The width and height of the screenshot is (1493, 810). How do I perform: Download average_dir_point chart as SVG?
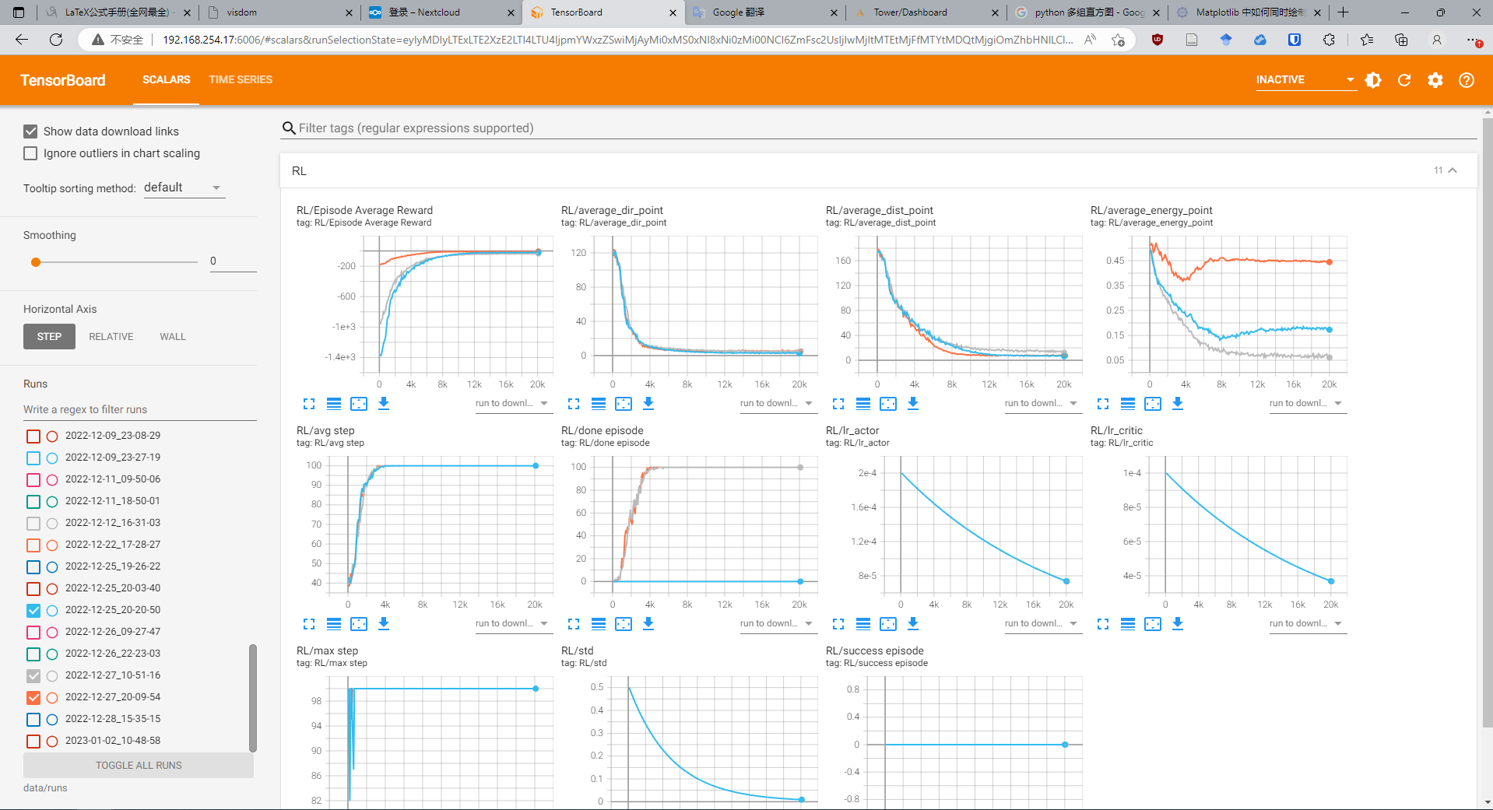click(x=648, y=404)
